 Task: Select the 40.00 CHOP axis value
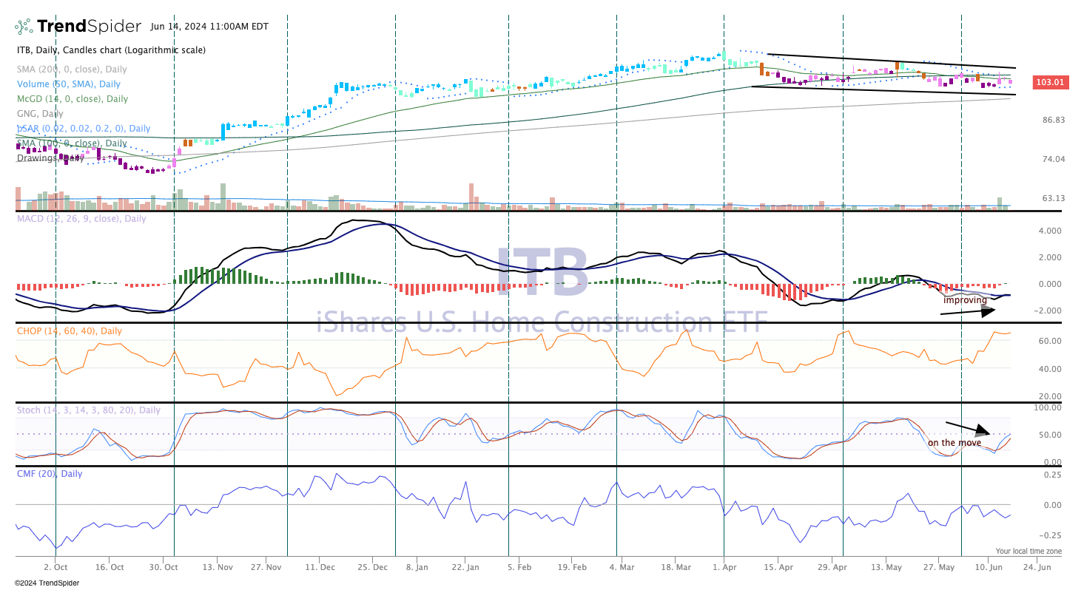(1051, 369)
